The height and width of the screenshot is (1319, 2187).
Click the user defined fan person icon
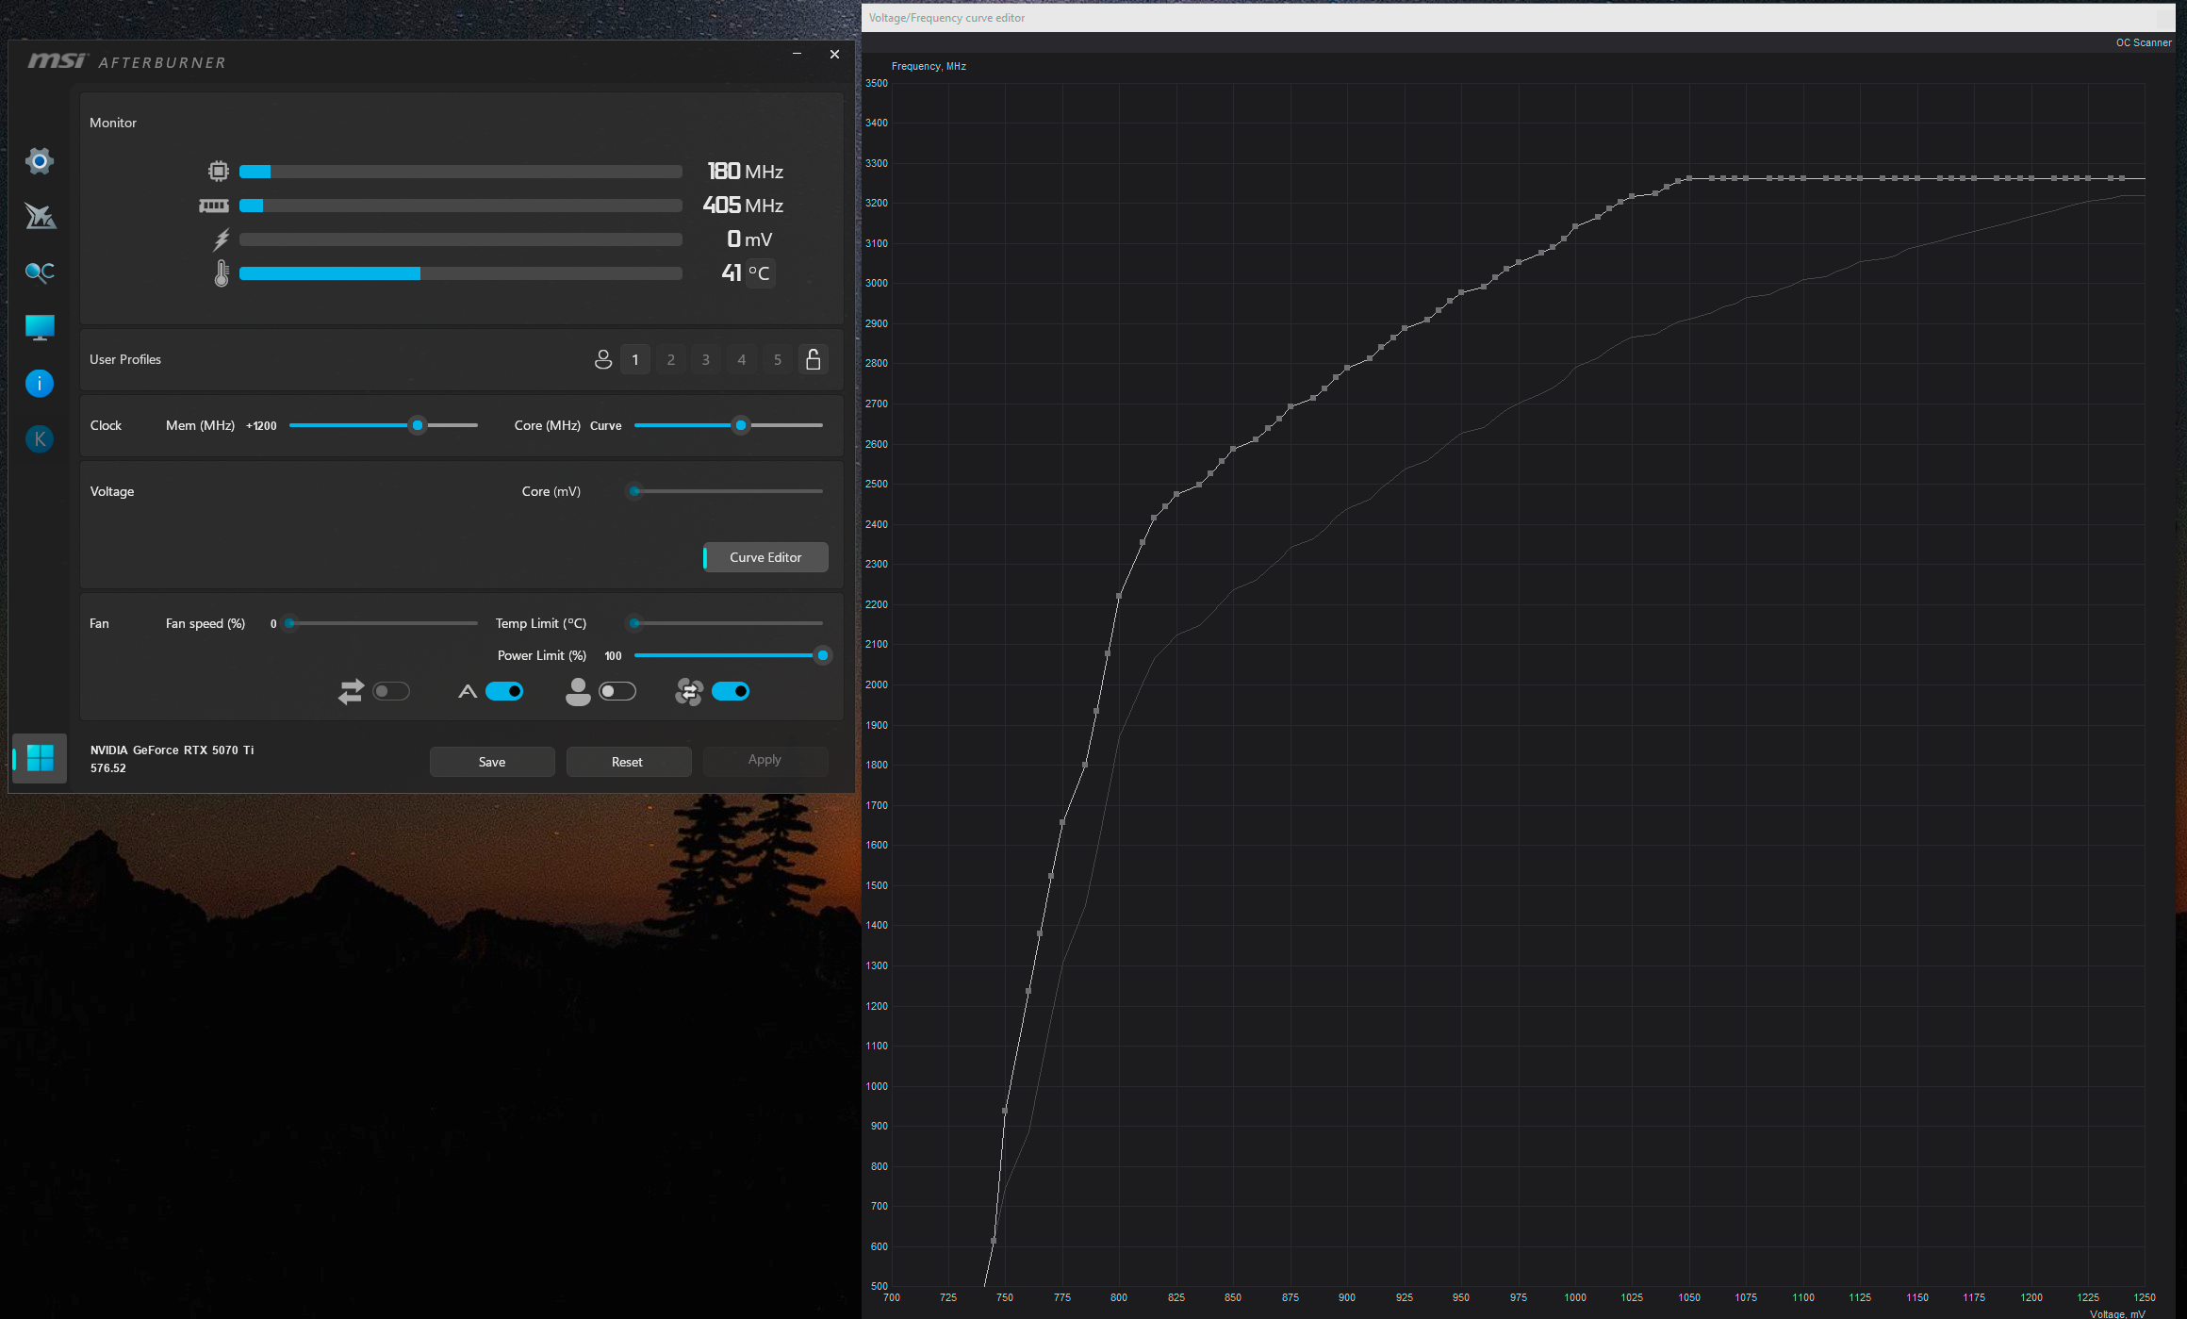(x=578, y=692)
